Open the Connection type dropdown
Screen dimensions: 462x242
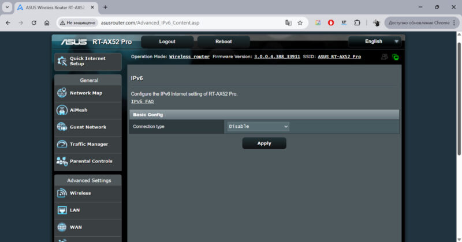(x=258, y=126)
